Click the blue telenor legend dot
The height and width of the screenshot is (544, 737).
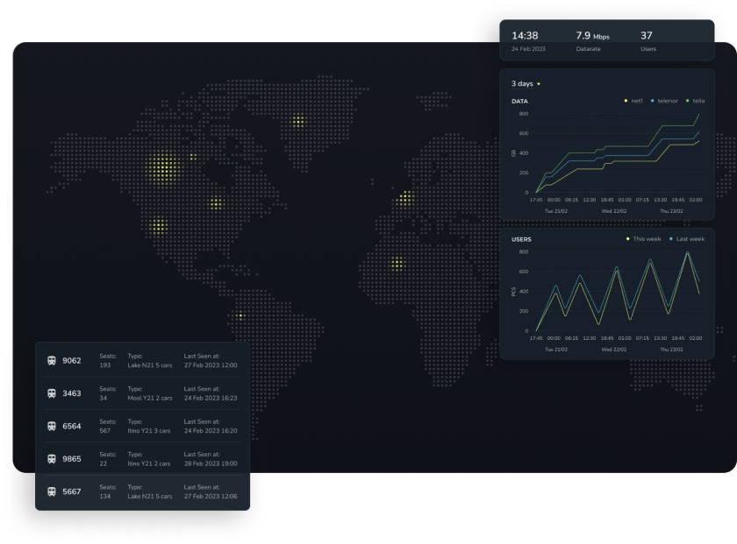coord(652,101)
